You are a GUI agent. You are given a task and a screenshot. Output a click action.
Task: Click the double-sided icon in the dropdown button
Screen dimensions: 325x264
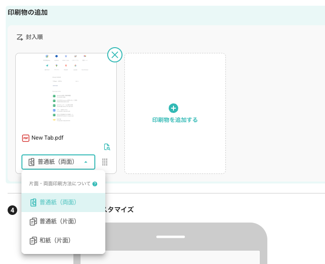(x=31, y=162)
